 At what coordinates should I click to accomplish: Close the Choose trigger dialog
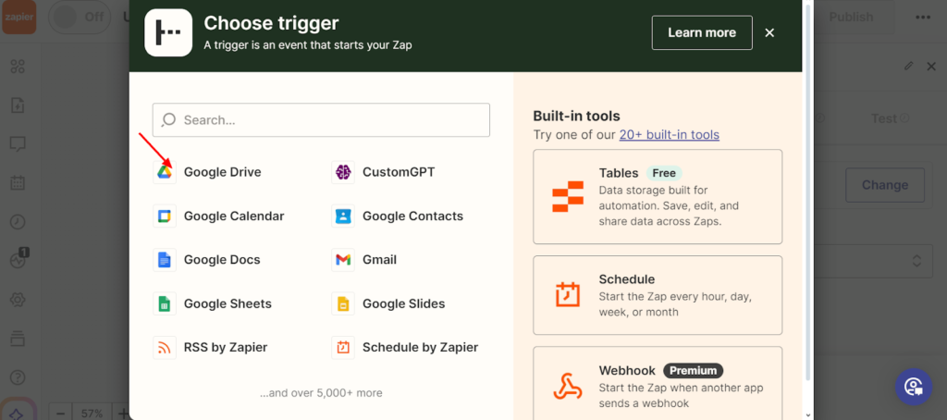(769, 32)
